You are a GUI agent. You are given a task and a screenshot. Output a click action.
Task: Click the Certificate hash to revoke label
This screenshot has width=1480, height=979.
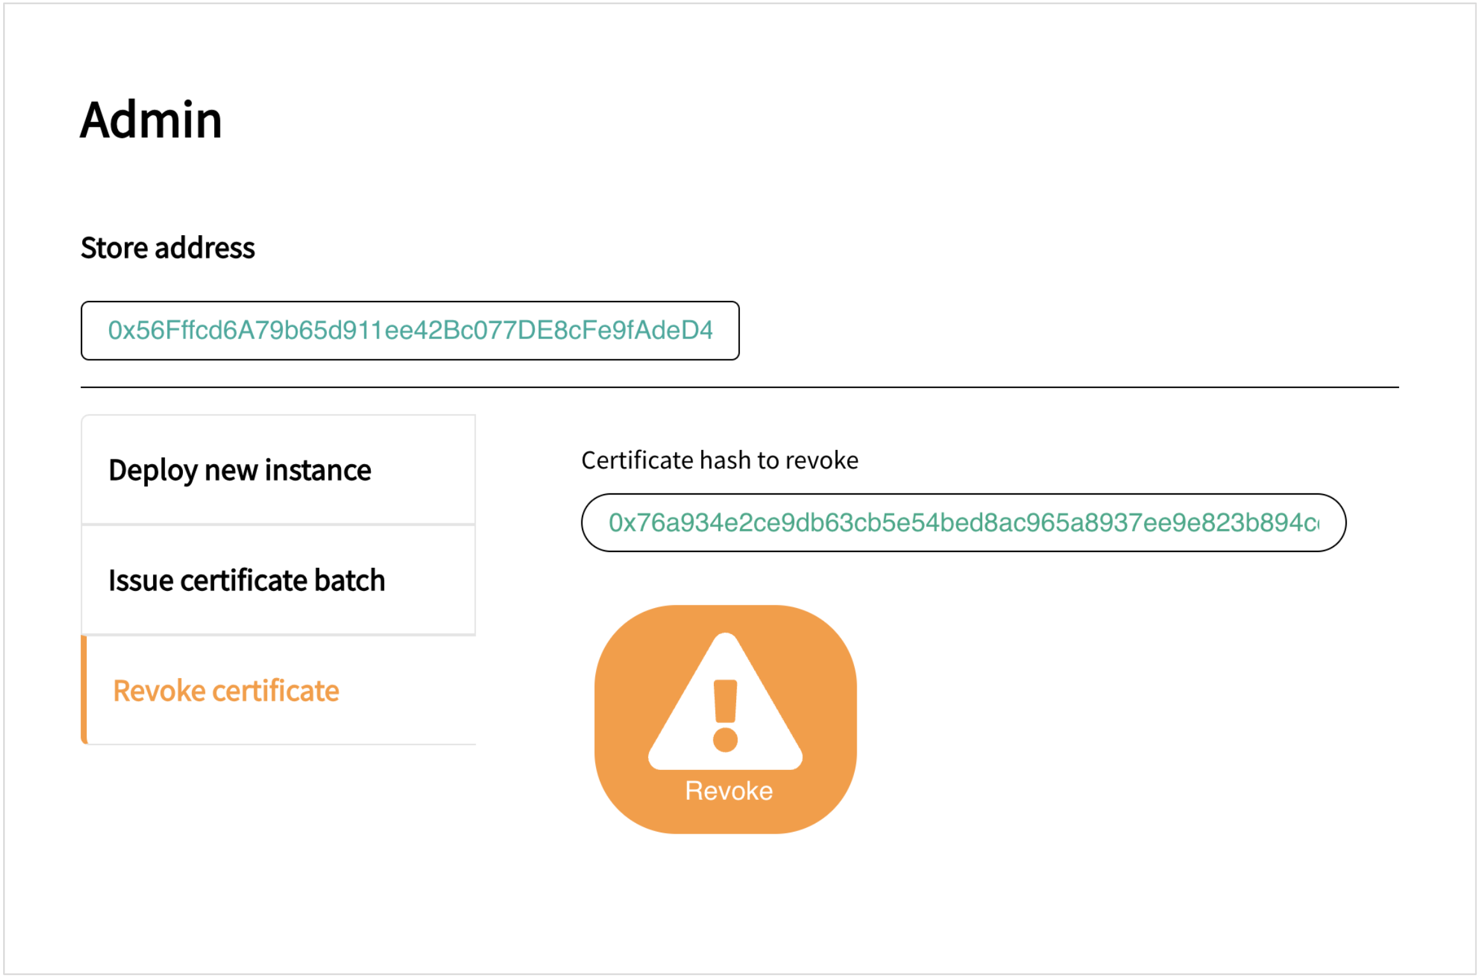719,460
